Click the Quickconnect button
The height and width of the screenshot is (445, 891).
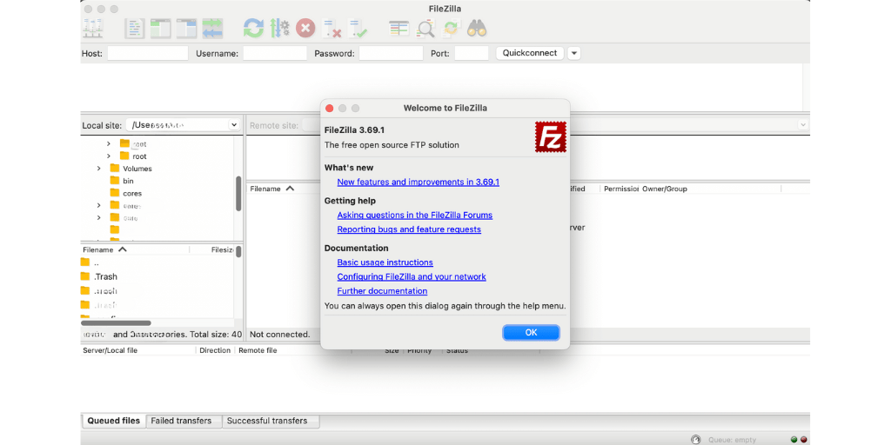pos(530,53)
